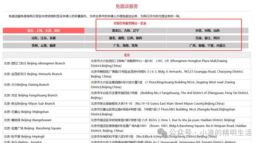Click the 免面谈服务 page heading
The image size is (260, 143).
pos(127,6)
